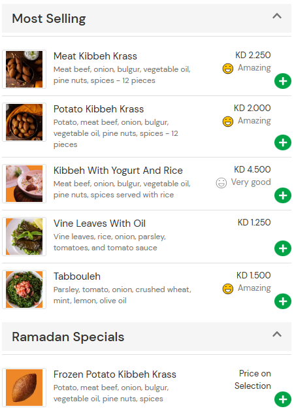Add Tabbouleh using the green plus

(283, 301)
